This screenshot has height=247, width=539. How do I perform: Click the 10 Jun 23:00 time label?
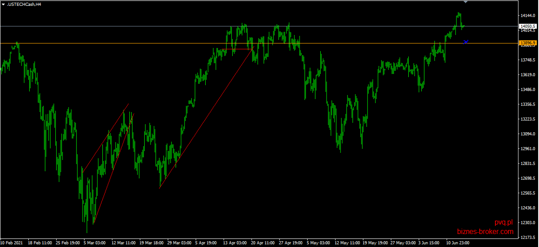[x=458, y=243]
